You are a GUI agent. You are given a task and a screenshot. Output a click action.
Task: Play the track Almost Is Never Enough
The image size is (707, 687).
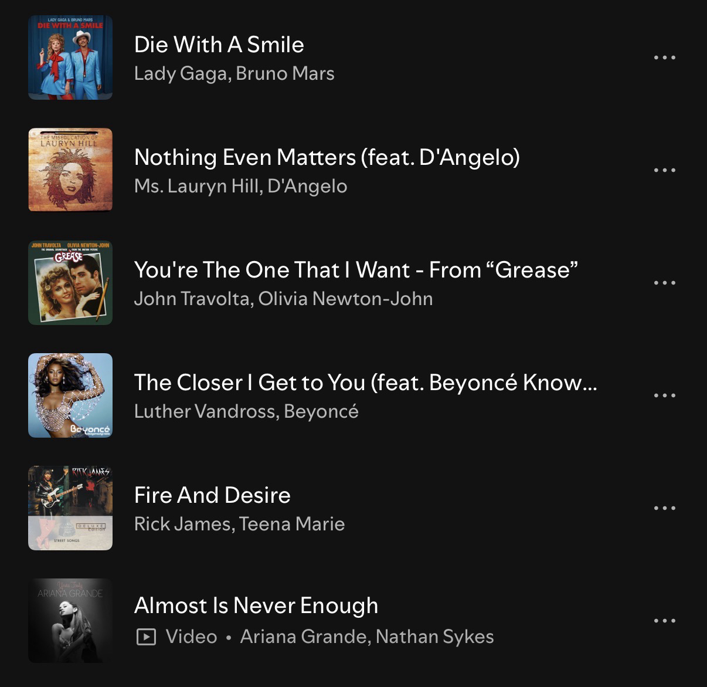pyautogui.click(x=256, y=606)
